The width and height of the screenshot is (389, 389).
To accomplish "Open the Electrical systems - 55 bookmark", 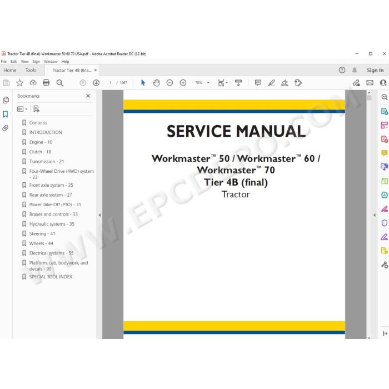I will click(51, 253).
